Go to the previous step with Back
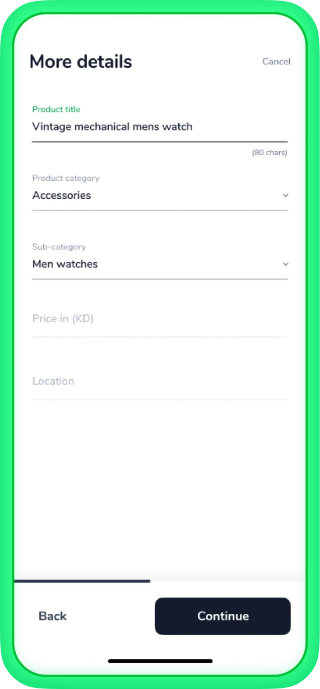Viewport: 320px width, 689px height. pos(53,616)
